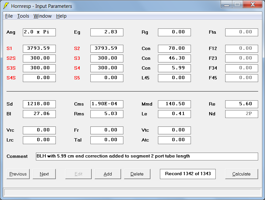Select the F34 input field

click(242, 68)
